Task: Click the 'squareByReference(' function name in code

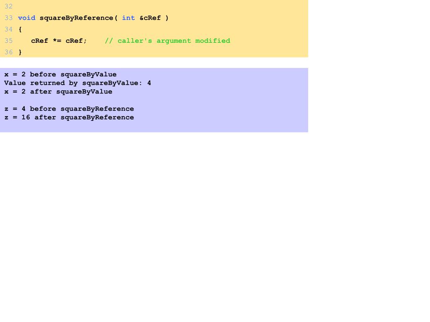Action: click(79, 18)
